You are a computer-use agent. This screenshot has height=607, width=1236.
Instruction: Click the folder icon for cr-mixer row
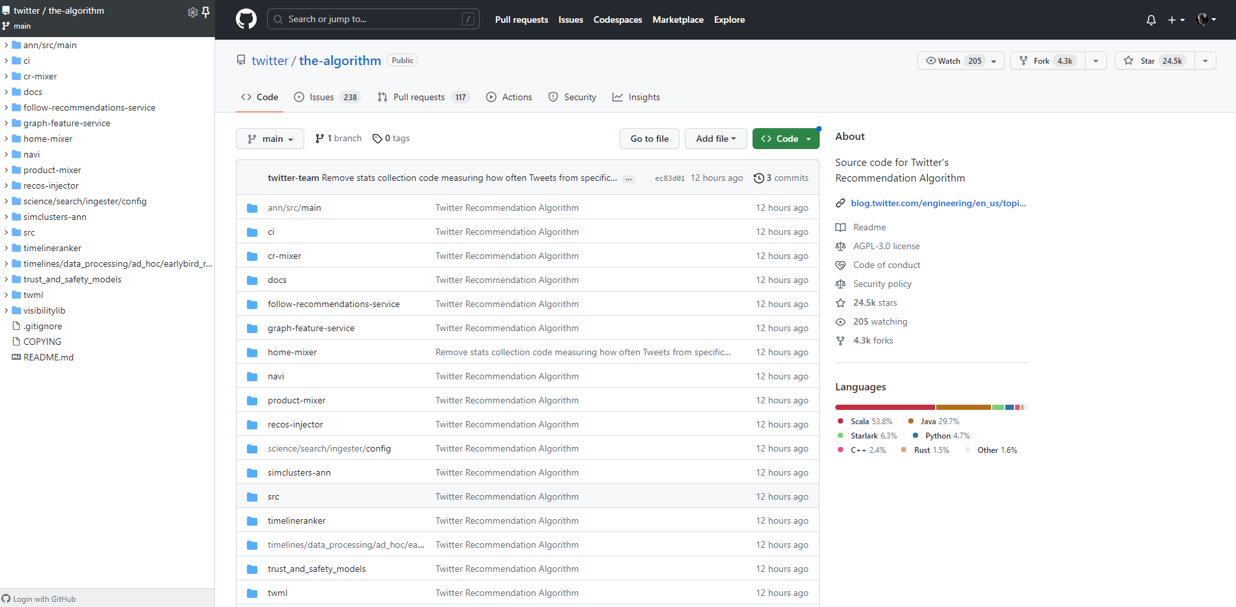(x=252, y=256)
